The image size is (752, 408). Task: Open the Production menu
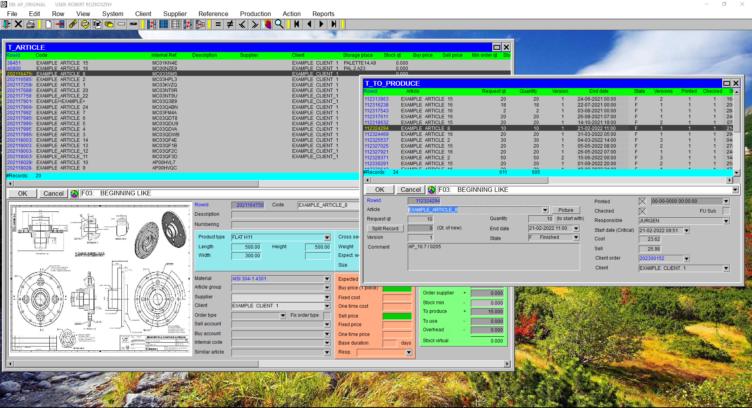[255, 14]
